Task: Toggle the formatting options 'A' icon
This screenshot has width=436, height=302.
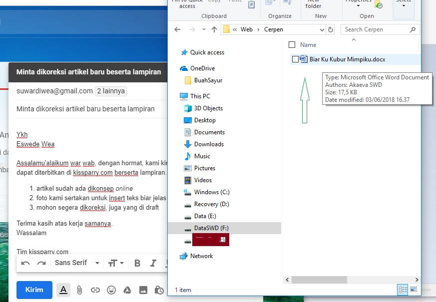Action: point(63,290)
